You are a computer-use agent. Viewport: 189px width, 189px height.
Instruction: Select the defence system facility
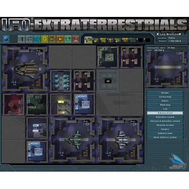[x=165, y=137]
